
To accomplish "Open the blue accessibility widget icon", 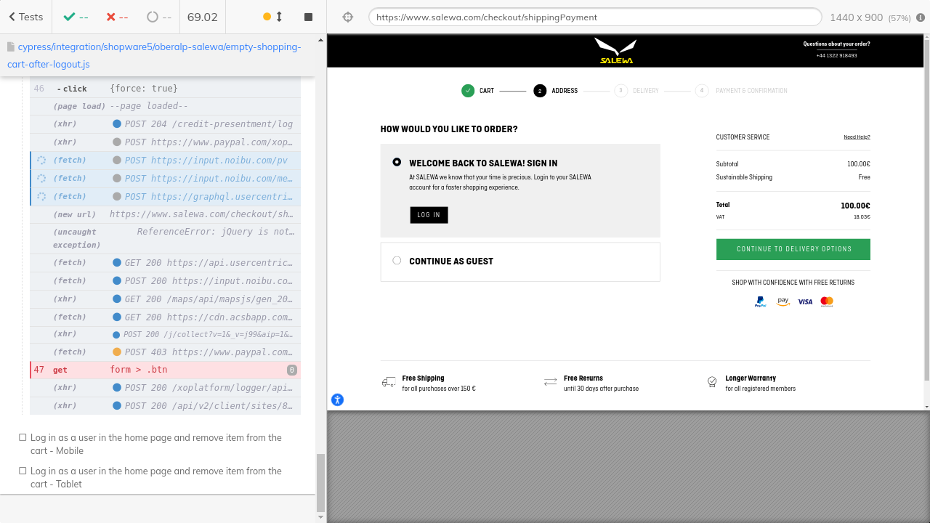I will click(x=337, y=400).
